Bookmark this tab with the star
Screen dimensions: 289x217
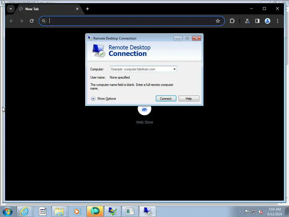[x=218, y=21]
